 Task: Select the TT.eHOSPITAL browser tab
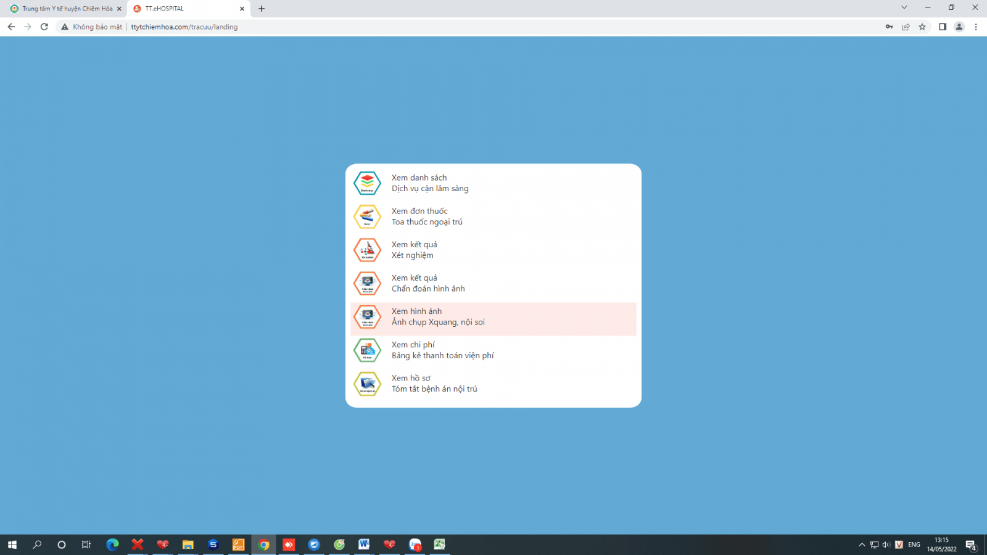185,9
